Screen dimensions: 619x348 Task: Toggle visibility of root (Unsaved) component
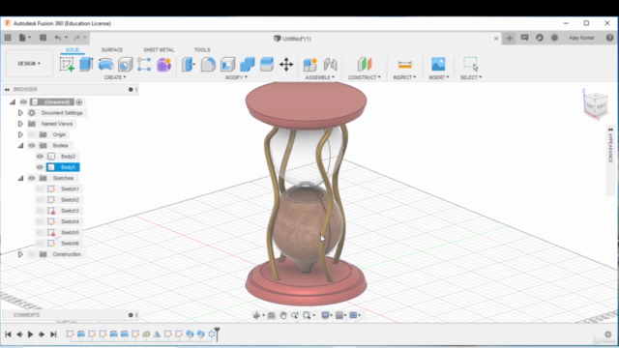[x=23, y=101]
